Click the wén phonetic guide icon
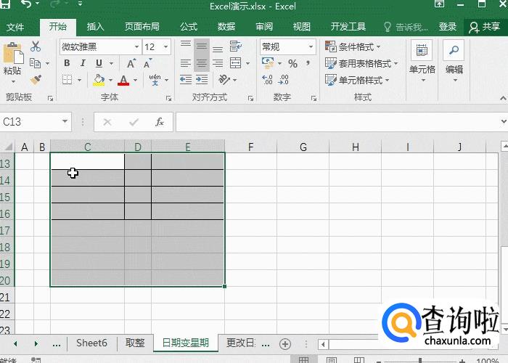The height and width of the screenshot is (363, 508). pyautogui.click(x=155, y=79)
